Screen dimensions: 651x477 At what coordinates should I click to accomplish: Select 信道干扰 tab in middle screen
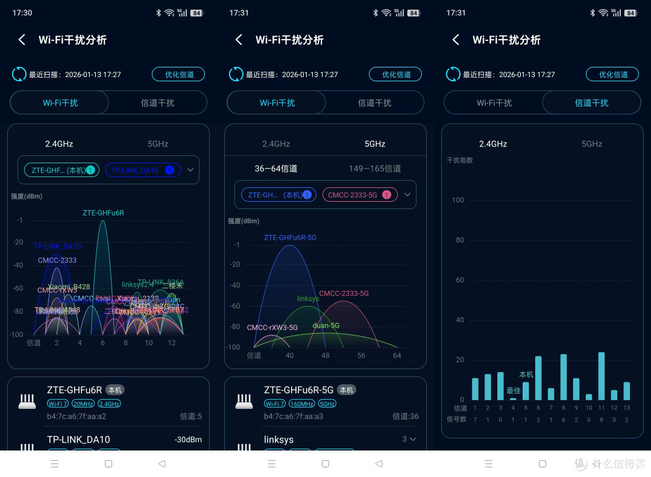coord(374,102)
